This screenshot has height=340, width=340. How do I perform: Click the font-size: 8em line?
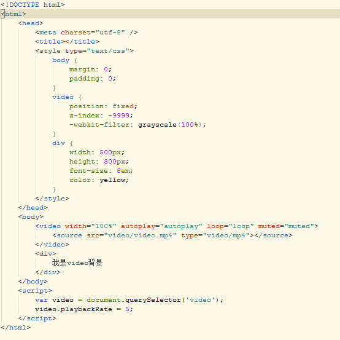point(101,171)
